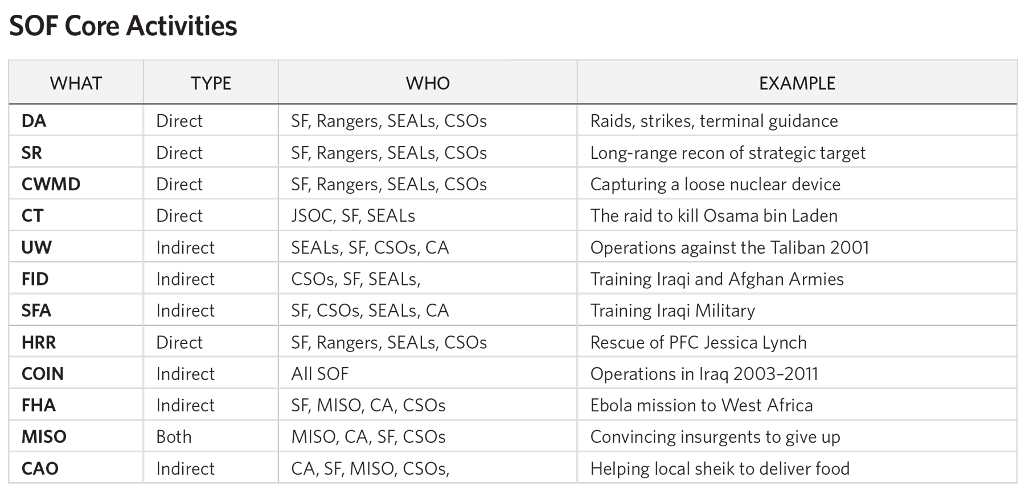The image size is (1025, 490).
Task: Click the Osama bin Laden raid example
Action: click(714, 216)
